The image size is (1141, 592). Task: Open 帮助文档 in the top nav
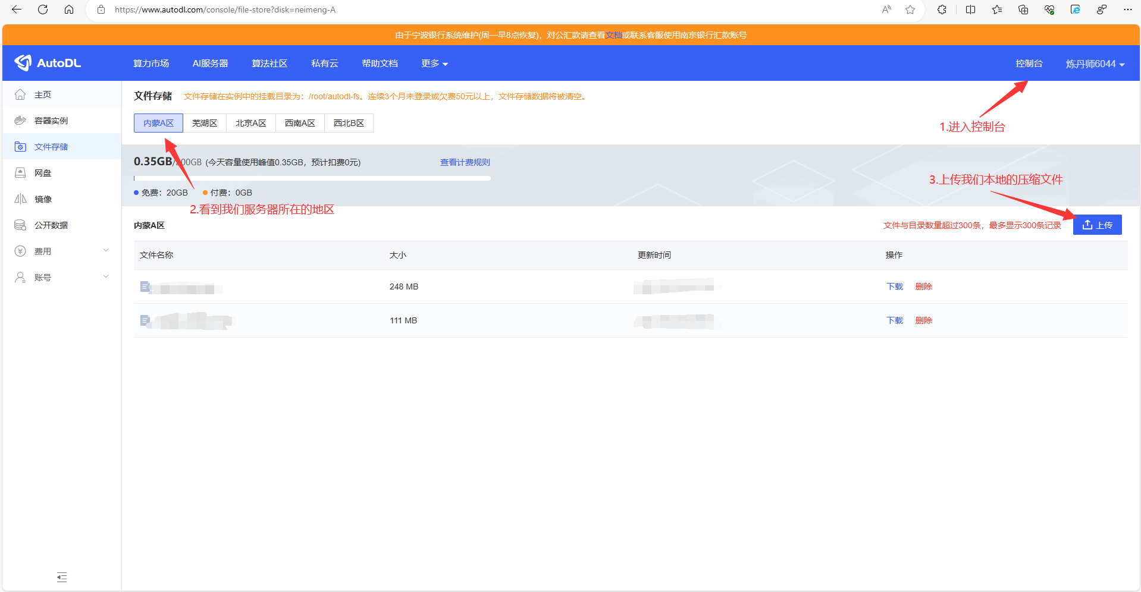pos(380,64)
